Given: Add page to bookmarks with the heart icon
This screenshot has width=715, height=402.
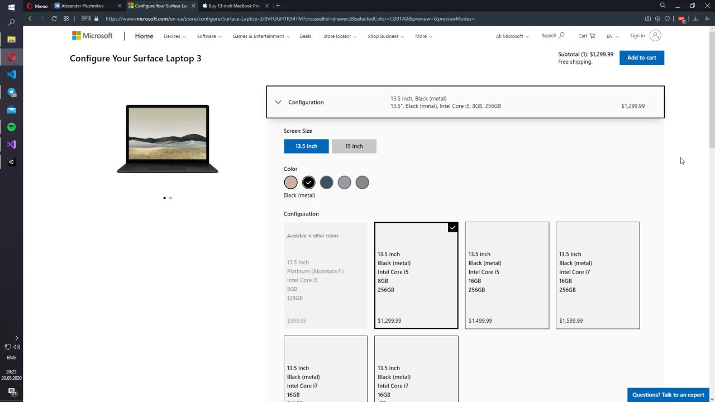Looking at the screenshot, I should pyautogui.click(x=667, y=18).
